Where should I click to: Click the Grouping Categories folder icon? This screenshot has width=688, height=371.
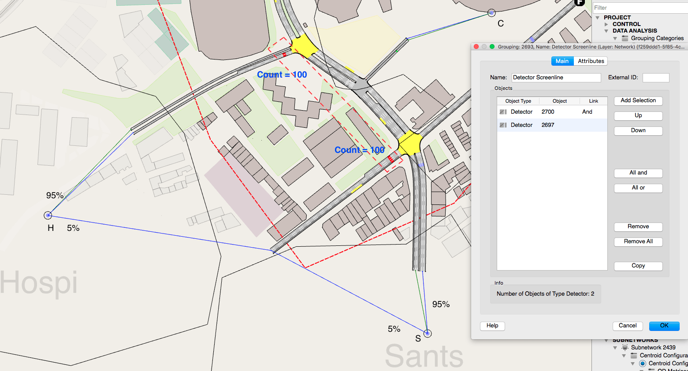pos(625,38)
